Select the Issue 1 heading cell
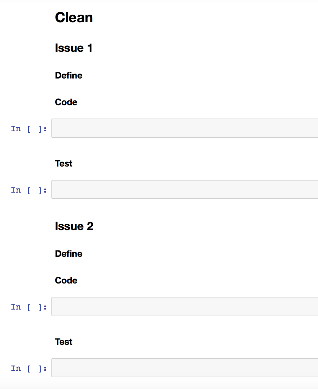Viewport: 318px width, 389px height. 73,48
